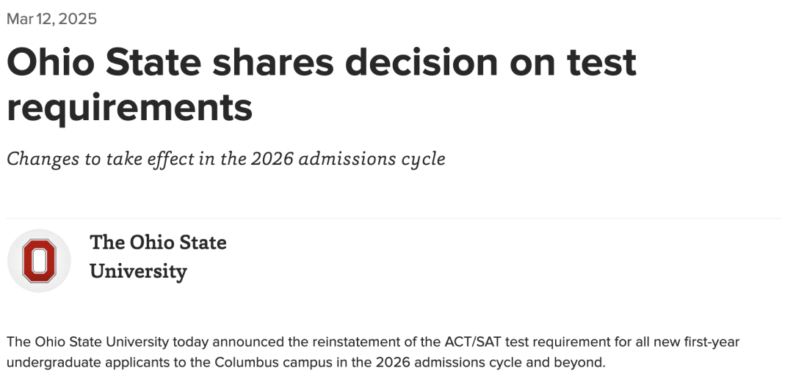This screenshot has height=376, width=793.
Task: Click the italic subtitle about 2026 changes
Action: (x=226, y=158)
